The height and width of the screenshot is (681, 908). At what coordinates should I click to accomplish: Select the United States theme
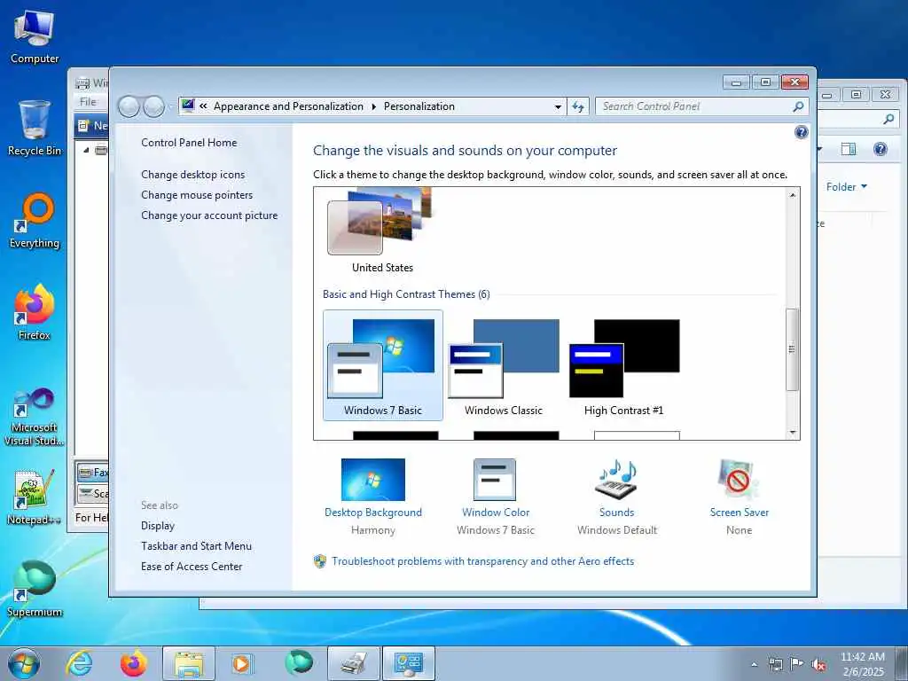(382, 231)
